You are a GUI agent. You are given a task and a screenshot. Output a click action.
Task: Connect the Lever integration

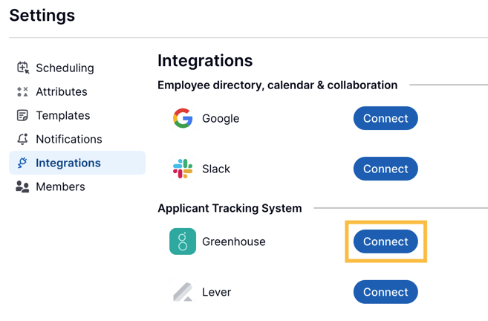(385, 292)
